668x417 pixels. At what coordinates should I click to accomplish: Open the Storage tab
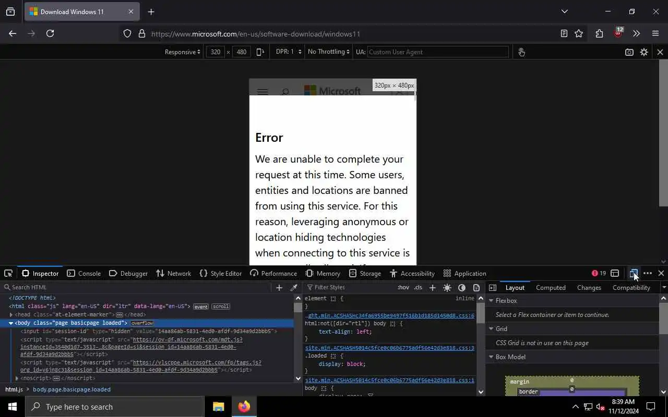click(365, 273)
